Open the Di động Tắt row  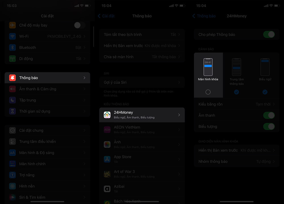47,59
